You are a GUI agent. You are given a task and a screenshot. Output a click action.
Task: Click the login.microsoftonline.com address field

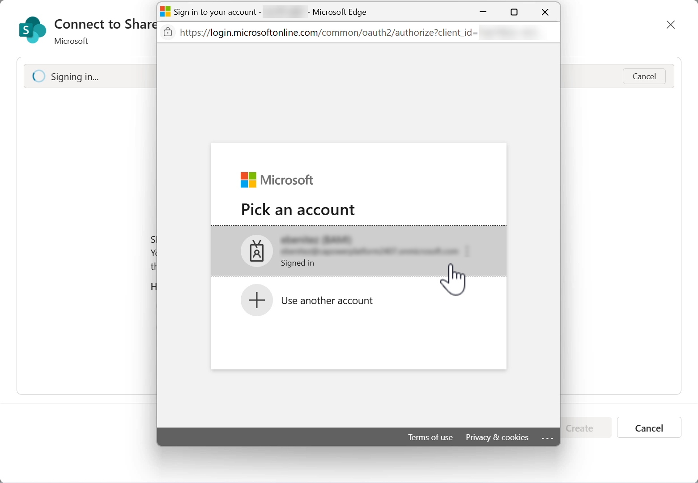(x=313, y=32)
